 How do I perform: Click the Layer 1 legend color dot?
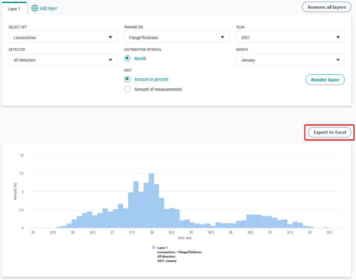pyautogui.click(x=154, y=247)
